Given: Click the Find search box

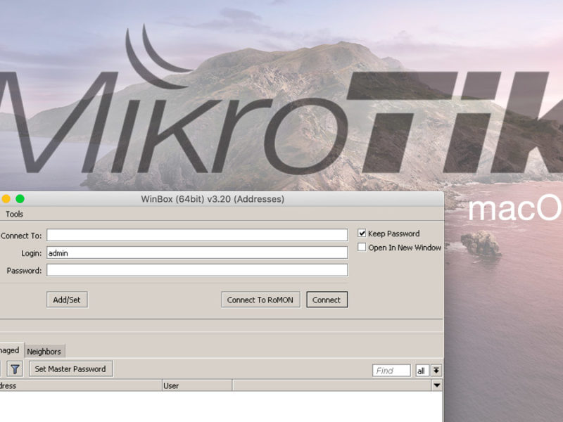Looking at the screenshot, I should (x=391, y=371).
